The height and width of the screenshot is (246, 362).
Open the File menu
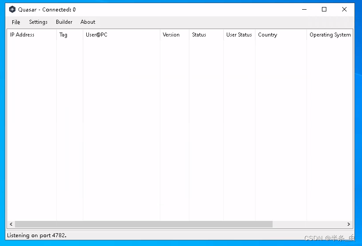click(16, 22)
